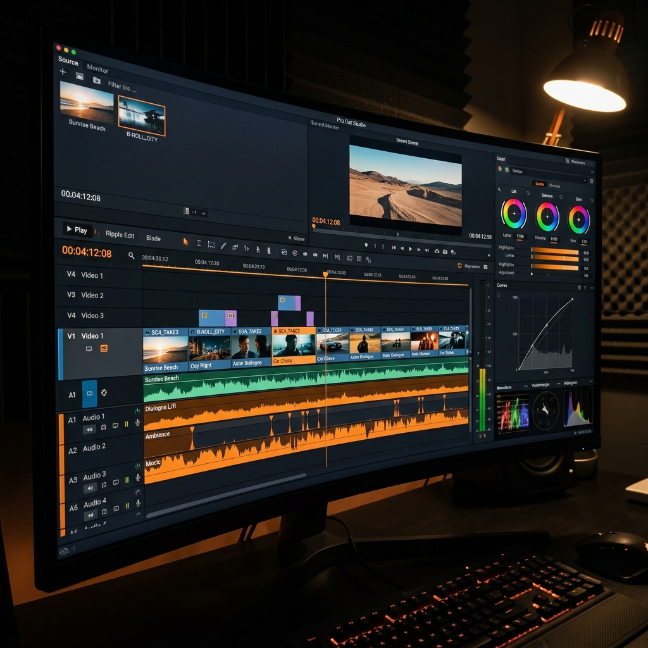
Task: Select the I-beam text trim tool
Action: tap(199, 244)
